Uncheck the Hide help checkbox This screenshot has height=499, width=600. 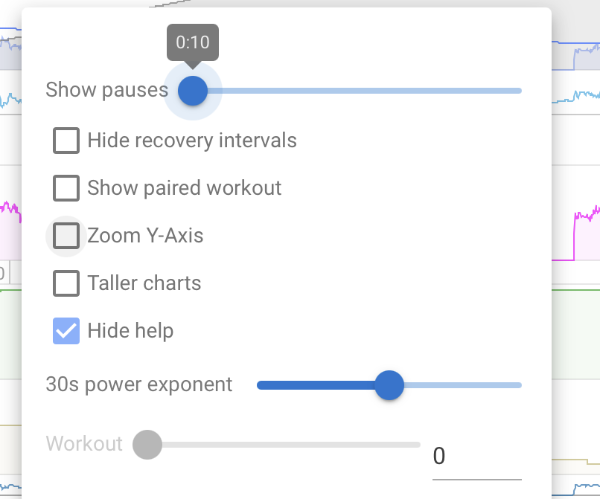click(x=66, y=331)
